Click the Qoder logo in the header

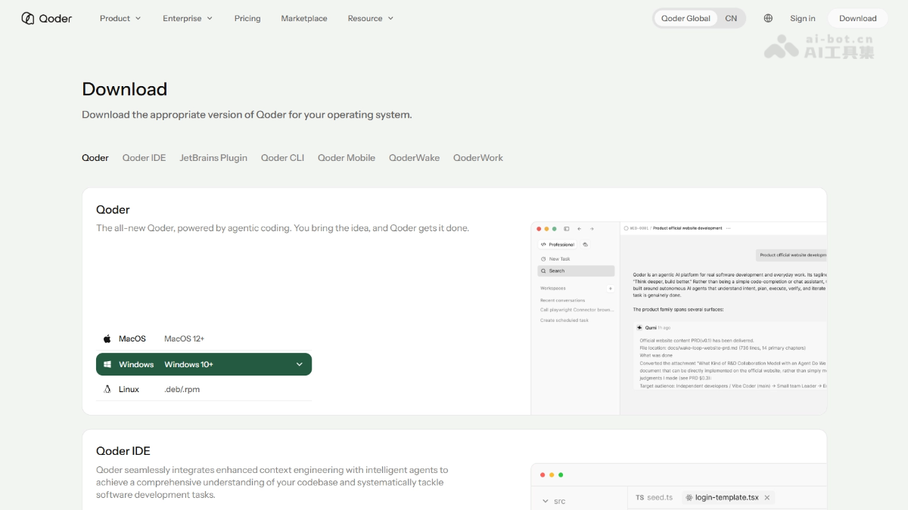click(x=47, y=18)
